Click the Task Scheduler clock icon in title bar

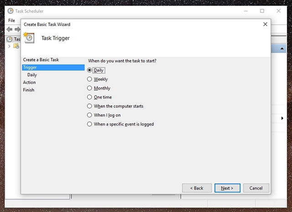click(x=10, y=11)
